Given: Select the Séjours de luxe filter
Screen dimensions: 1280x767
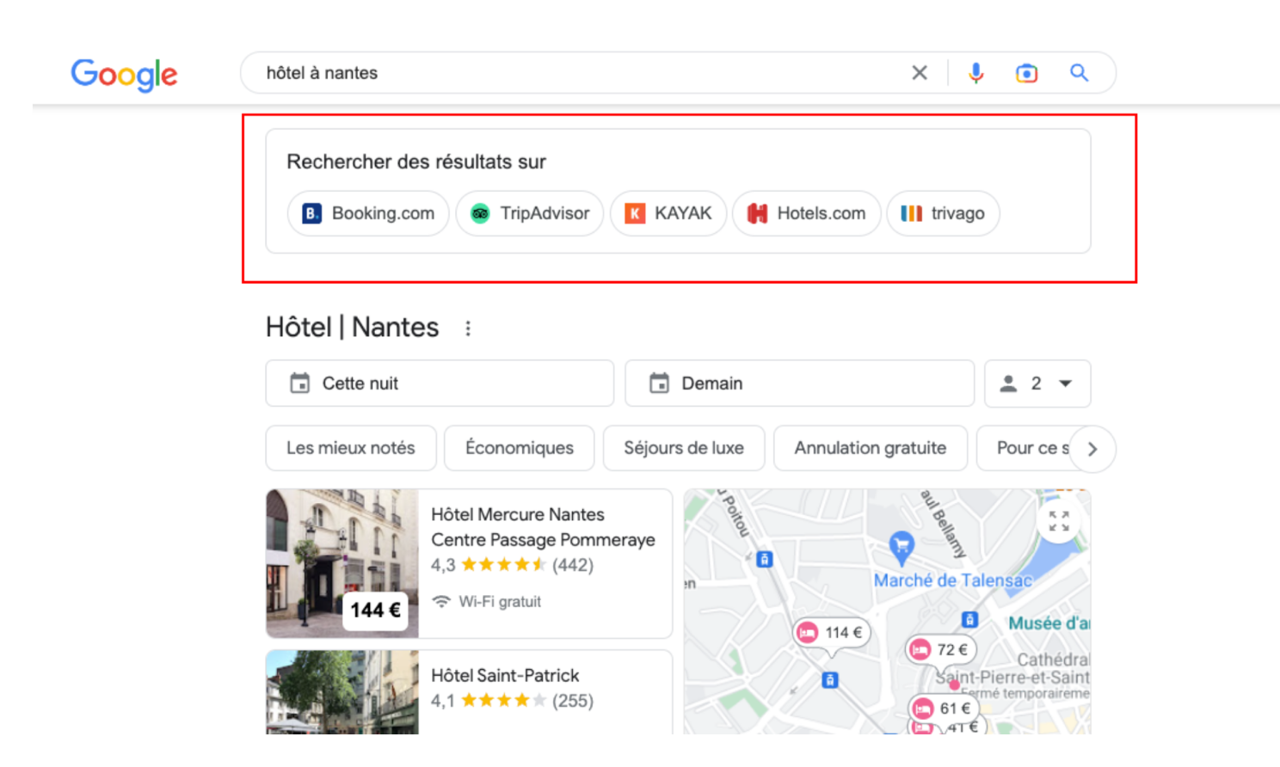Looking at the screenshot, I should [684, 448].
